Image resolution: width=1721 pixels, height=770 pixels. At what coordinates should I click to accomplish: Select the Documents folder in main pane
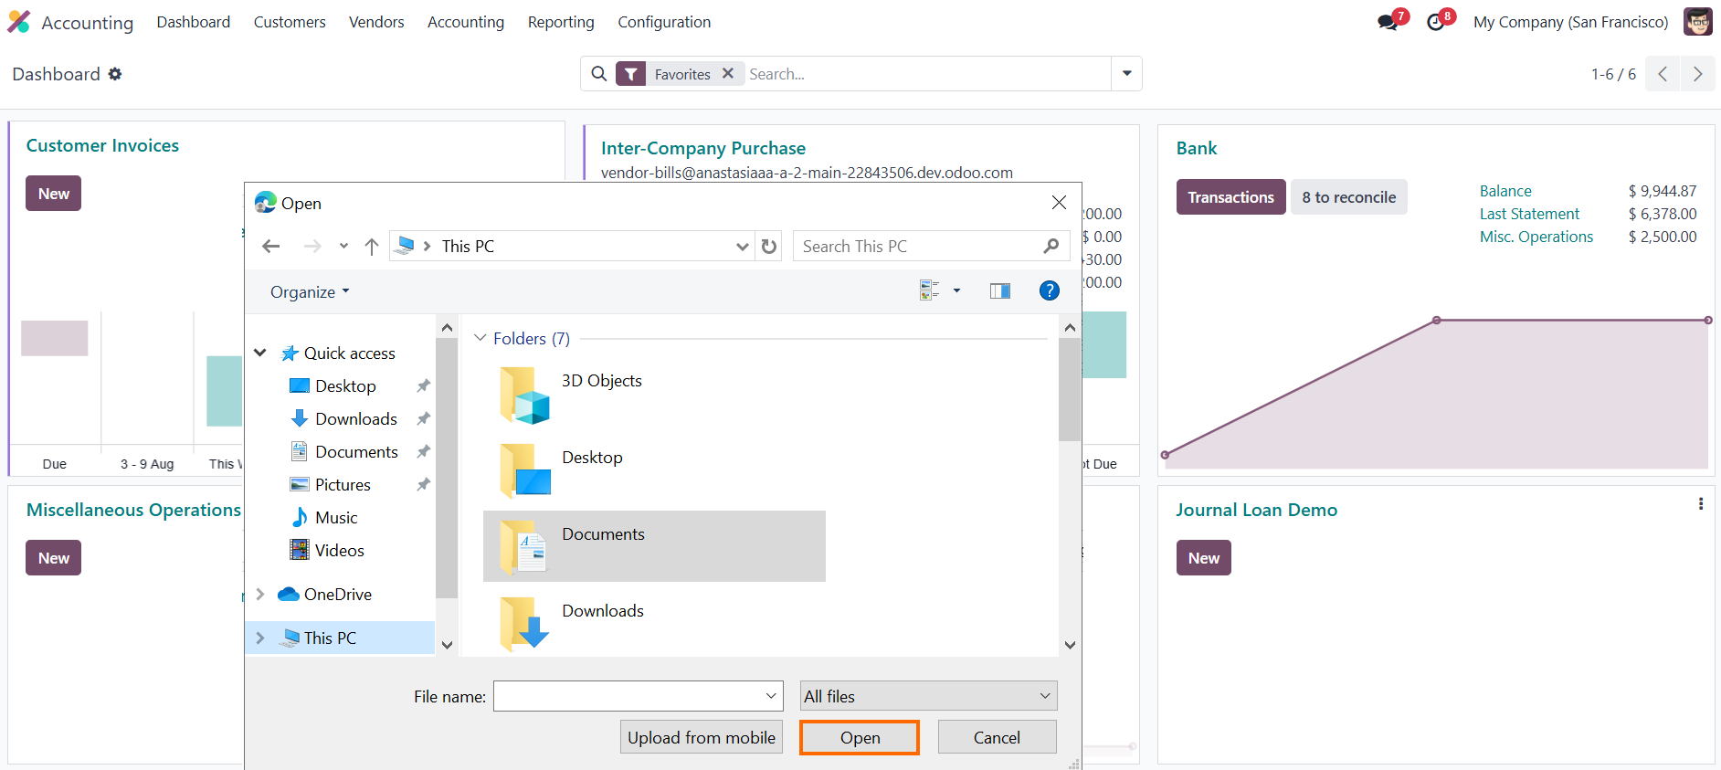click(x=654, y=546)
